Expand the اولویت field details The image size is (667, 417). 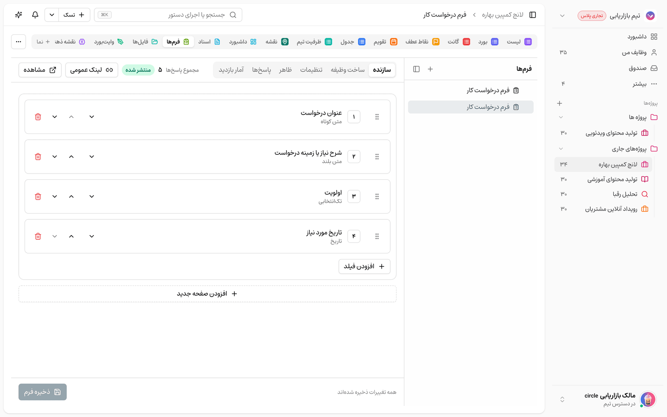pos(92,196)
